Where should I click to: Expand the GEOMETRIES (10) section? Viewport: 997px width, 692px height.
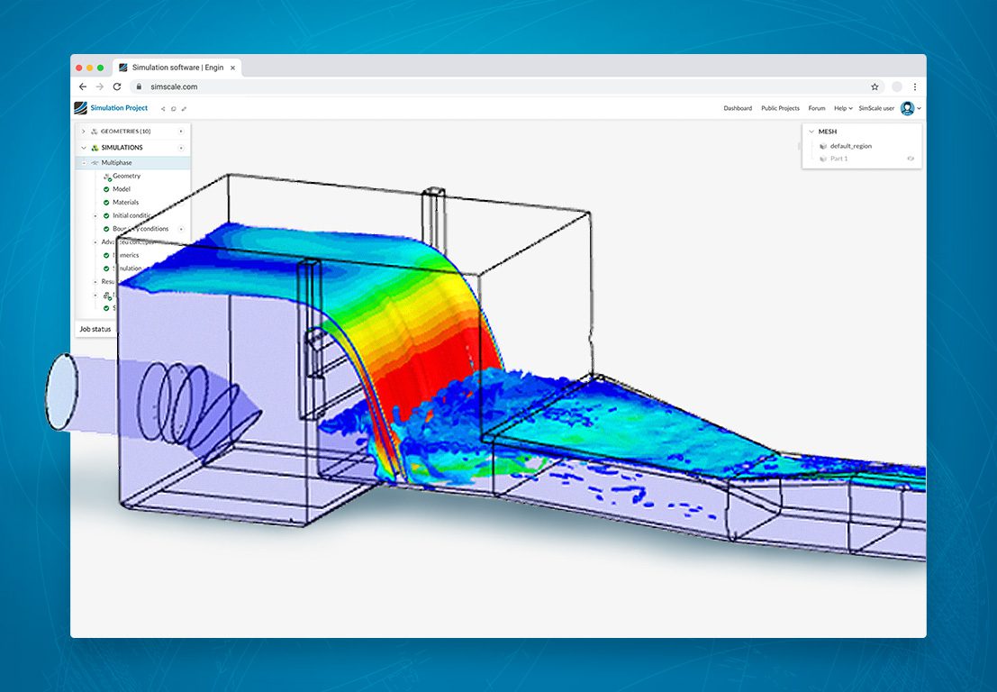83,130
